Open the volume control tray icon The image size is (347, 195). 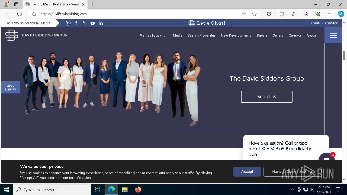pyautogui.click(x=312, y=190)
